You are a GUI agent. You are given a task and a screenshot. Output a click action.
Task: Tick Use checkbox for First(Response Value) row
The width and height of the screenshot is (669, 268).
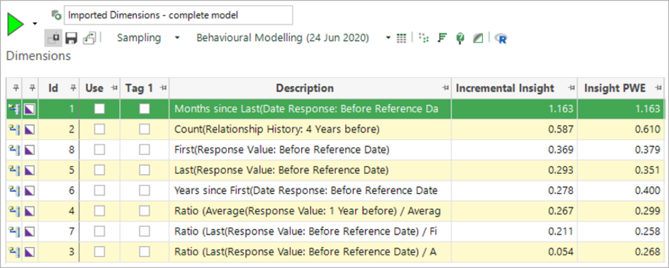99,150
